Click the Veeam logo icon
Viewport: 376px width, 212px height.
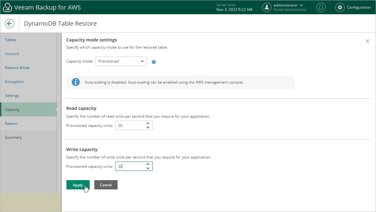coord(7,7)
